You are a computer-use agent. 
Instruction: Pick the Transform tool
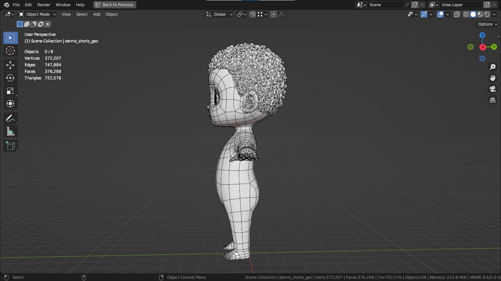point(10,104)
